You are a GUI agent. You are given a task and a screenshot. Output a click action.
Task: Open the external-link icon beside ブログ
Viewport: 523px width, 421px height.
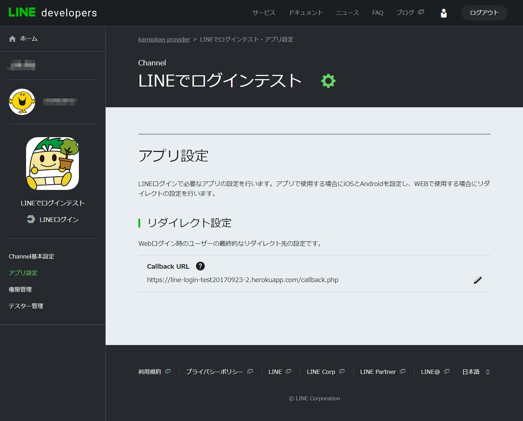tap(421, 12)
